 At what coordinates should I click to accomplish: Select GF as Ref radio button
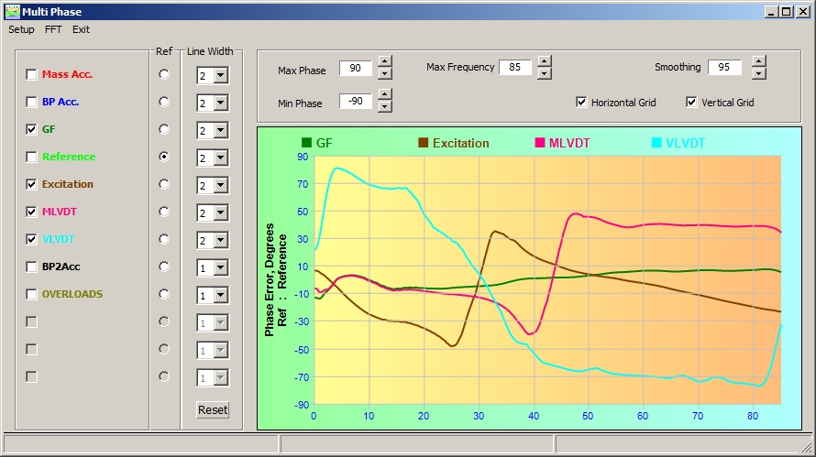point(164,129)
